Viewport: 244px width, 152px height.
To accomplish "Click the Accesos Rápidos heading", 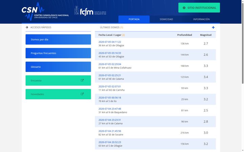I will [x=41, y=27].
